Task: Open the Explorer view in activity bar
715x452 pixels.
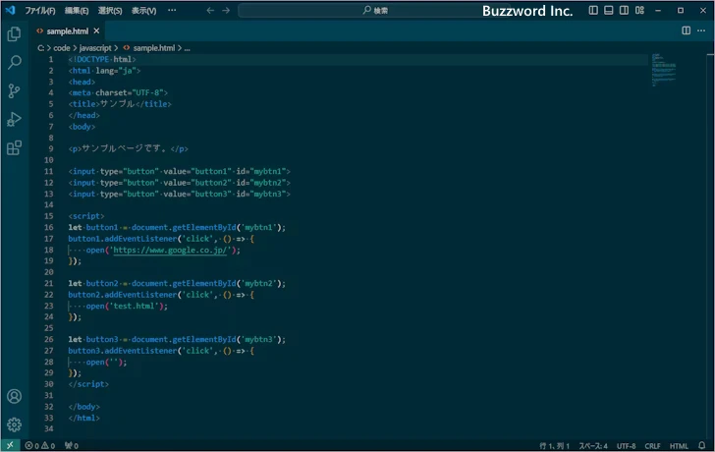Action: click(x=14, y=33)
